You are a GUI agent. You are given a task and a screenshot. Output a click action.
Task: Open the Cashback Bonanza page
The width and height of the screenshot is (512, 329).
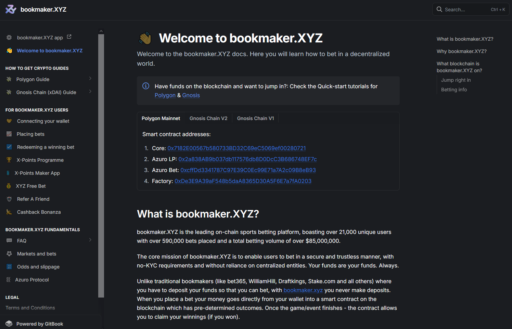(39, 212)
